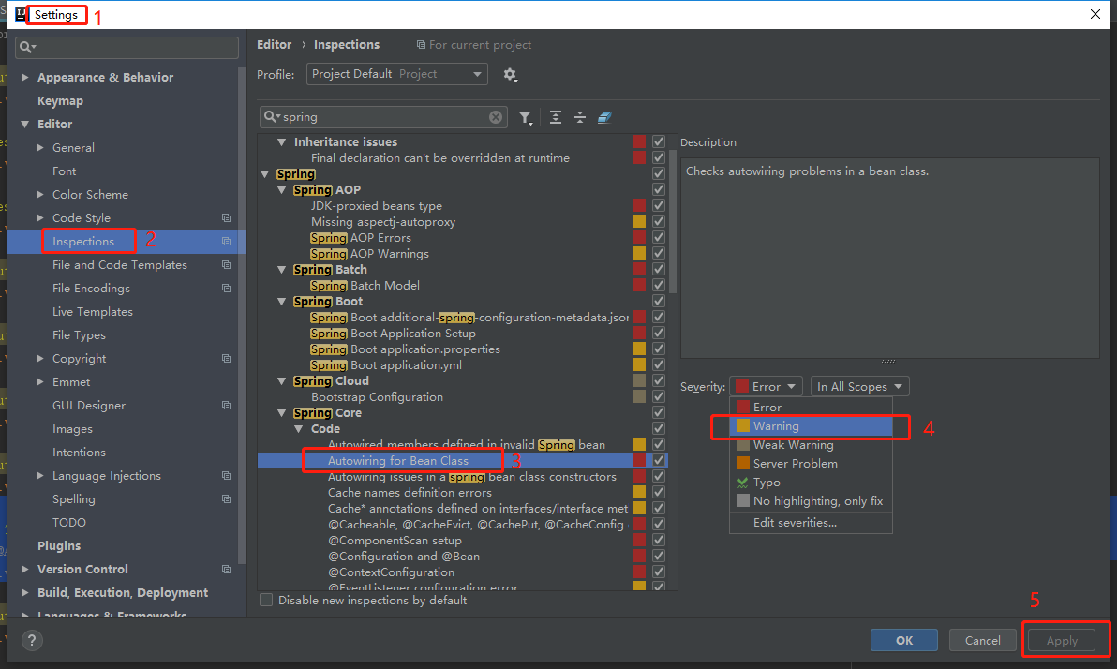
Task: Collapse all inspections using collapse-all icon
Action: 579,117
